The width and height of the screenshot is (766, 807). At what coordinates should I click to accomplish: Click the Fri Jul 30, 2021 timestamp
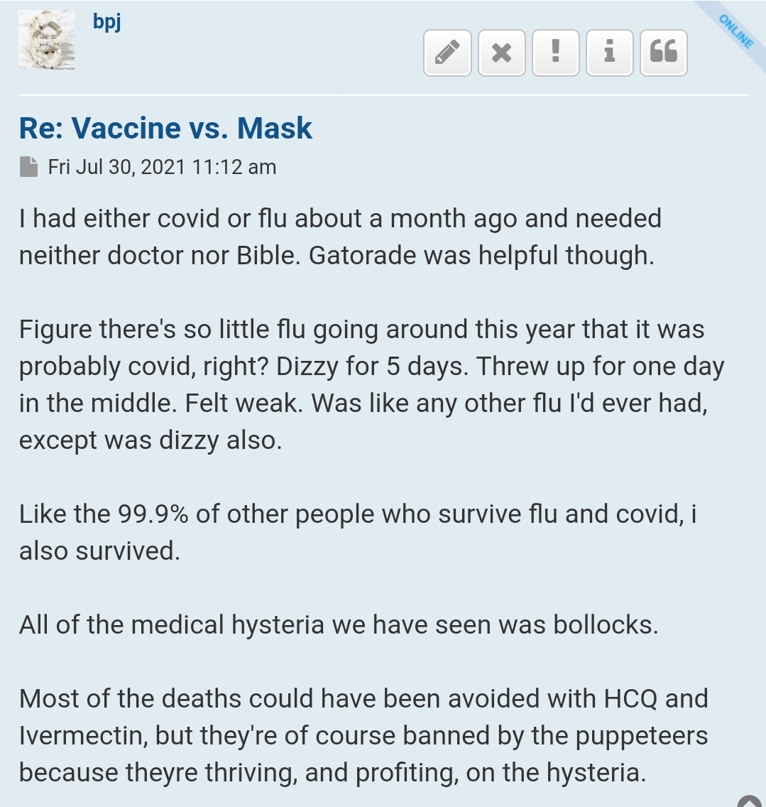162,167
